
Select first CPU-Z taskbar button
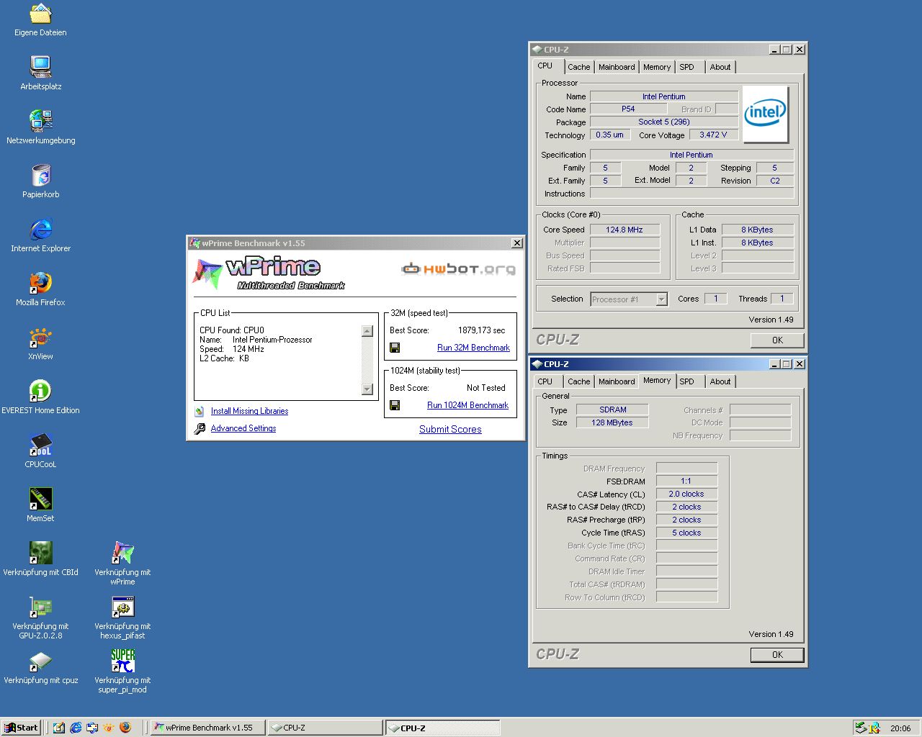(325, 728)
